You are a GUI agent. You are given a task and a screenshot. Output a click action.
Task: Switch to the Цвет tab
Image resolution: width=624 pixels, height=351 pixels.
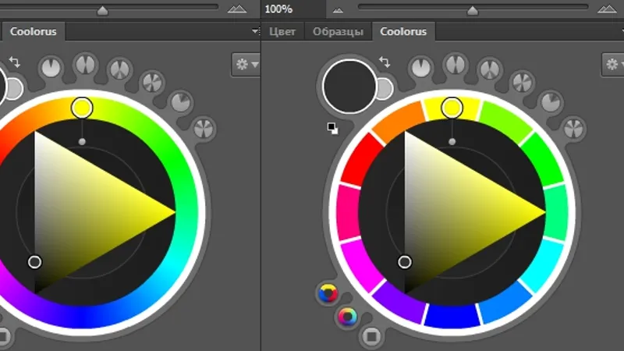pos(282,31)
